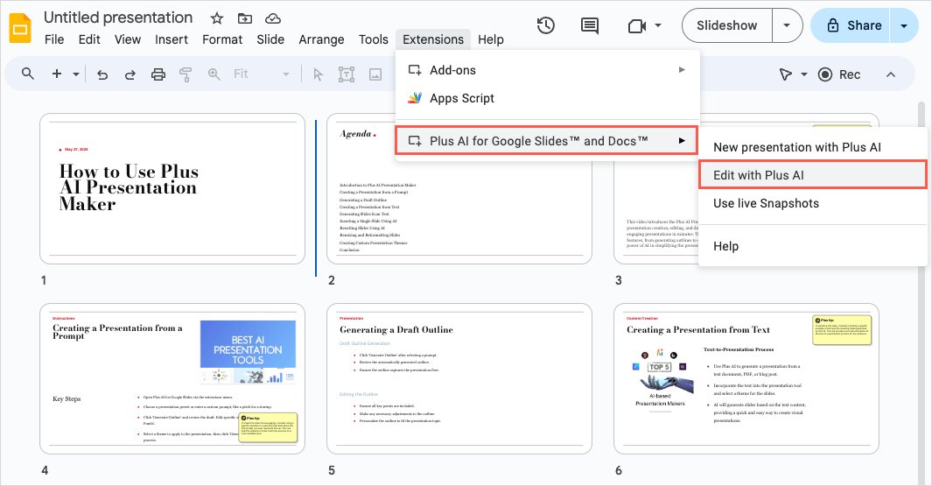932x486 pixels.
Task: Open new slide layout dropdown arrow
Action: point(76,74)
